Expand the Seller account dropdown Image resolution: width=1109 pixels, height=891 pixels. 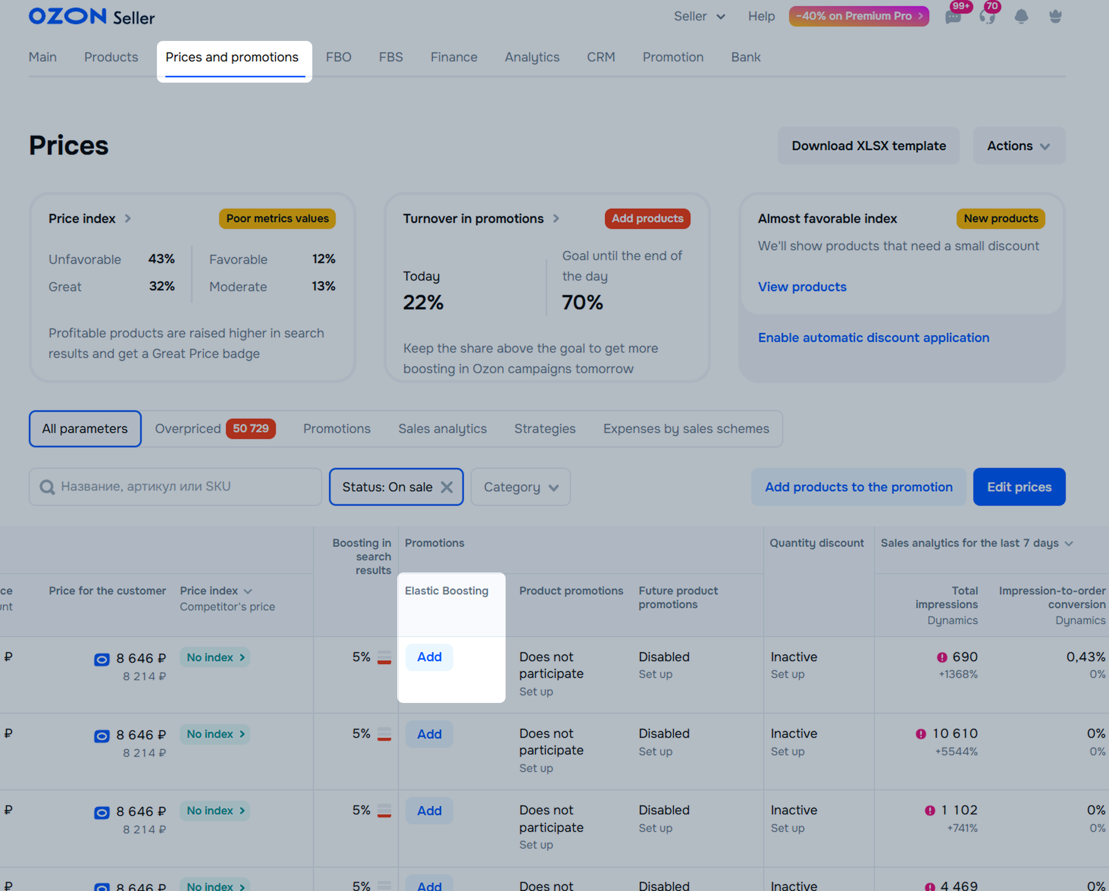[699, 16]
